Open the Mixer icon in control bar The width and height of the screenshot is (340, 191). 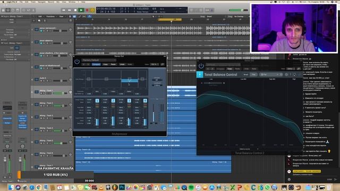click(29, 10)
